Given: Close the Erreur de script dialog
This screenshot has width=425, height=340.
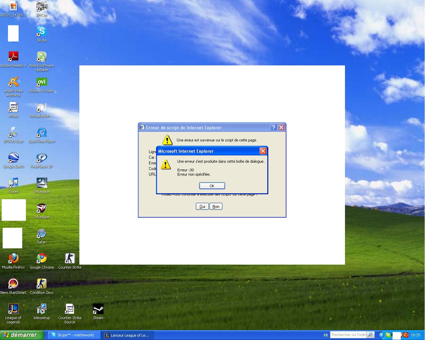Looking at the screenshot, I should (x=281, y=127).
